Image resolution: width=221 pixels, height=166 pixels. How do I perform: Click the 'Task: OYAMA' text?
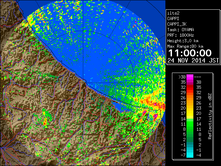(181, 30)
